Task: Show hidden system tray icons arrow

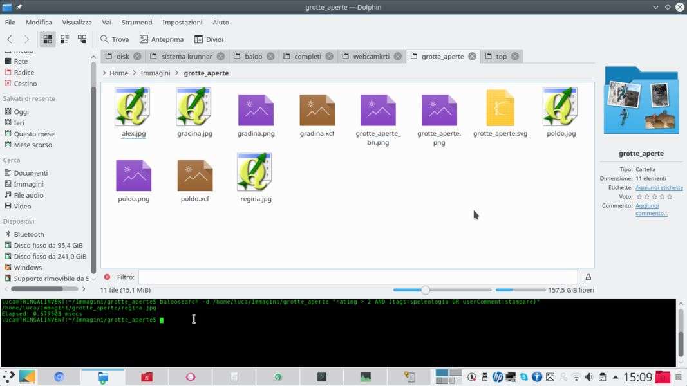Action: (x=616, y=377)
